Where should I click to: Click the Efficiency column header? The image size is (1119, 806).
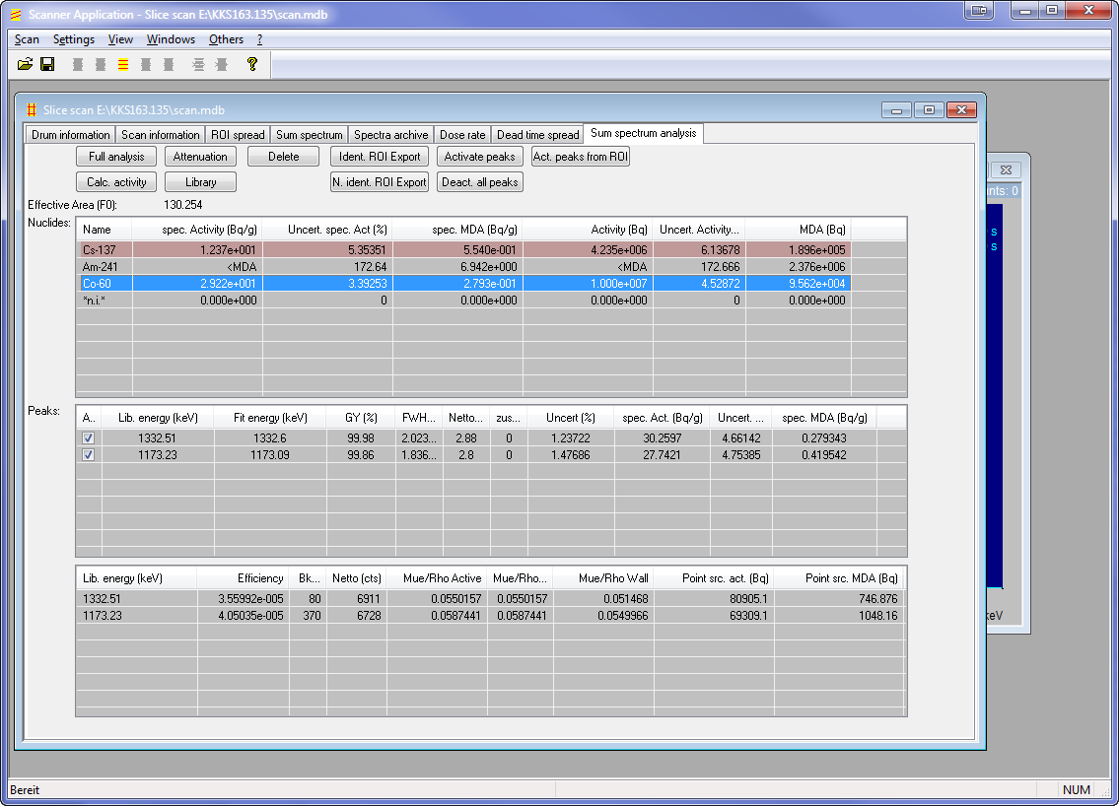(x=243, y=578)
